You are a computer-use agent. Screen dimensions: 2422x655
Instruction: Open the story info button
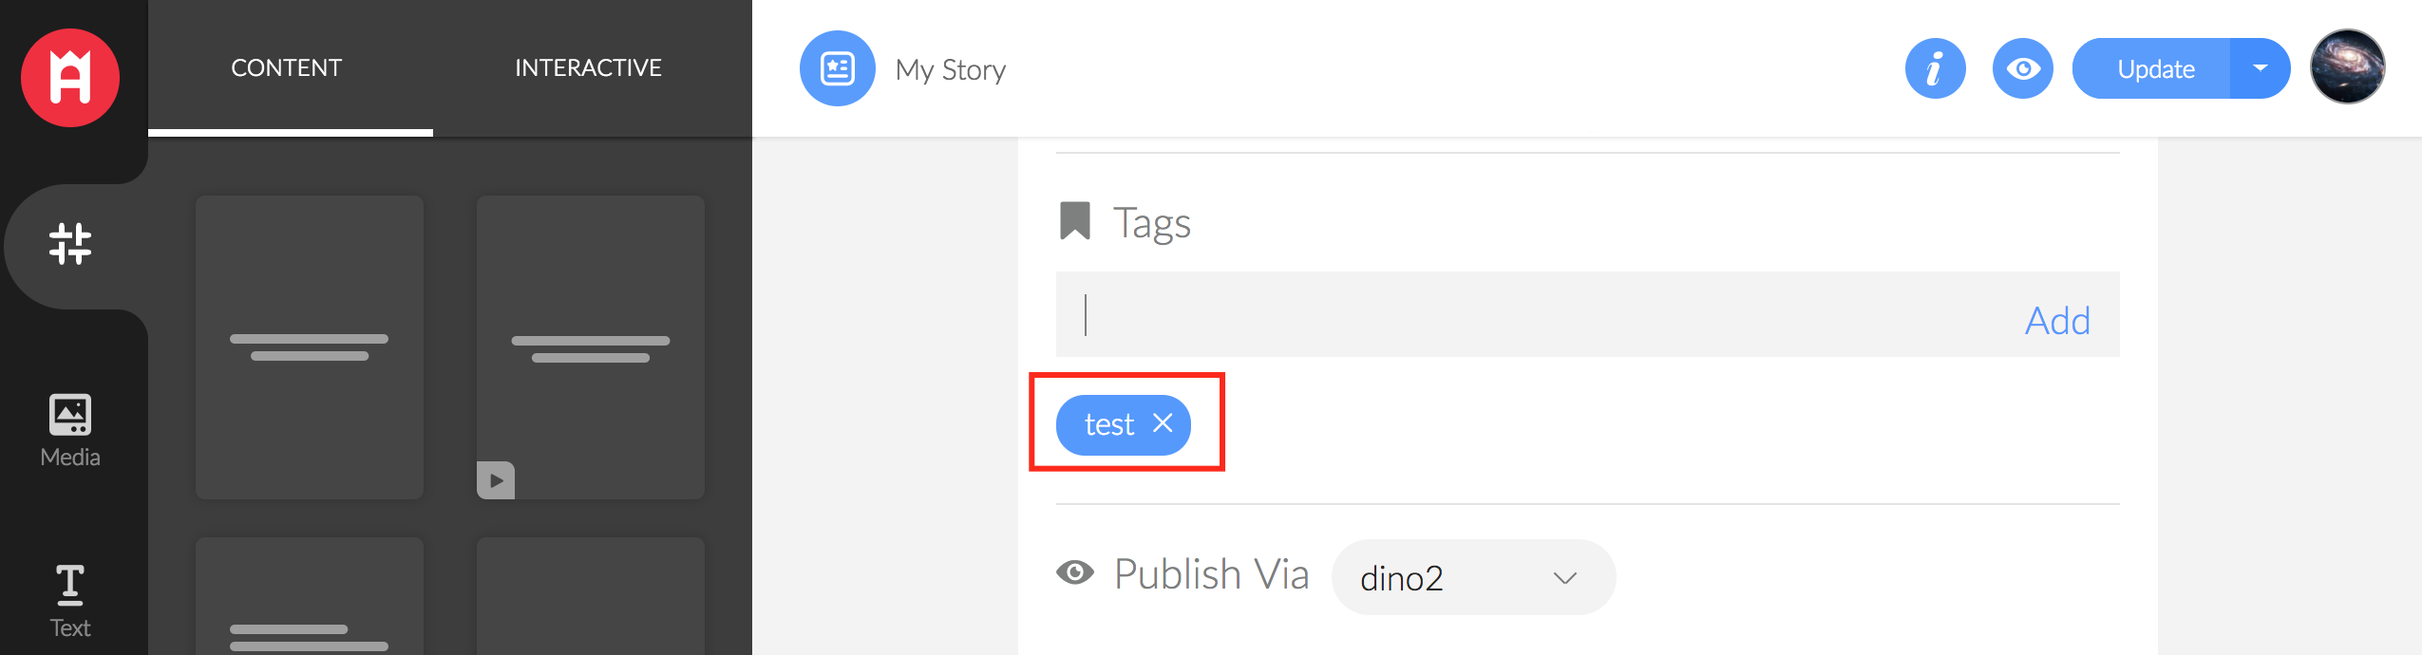pos(1935,68)
